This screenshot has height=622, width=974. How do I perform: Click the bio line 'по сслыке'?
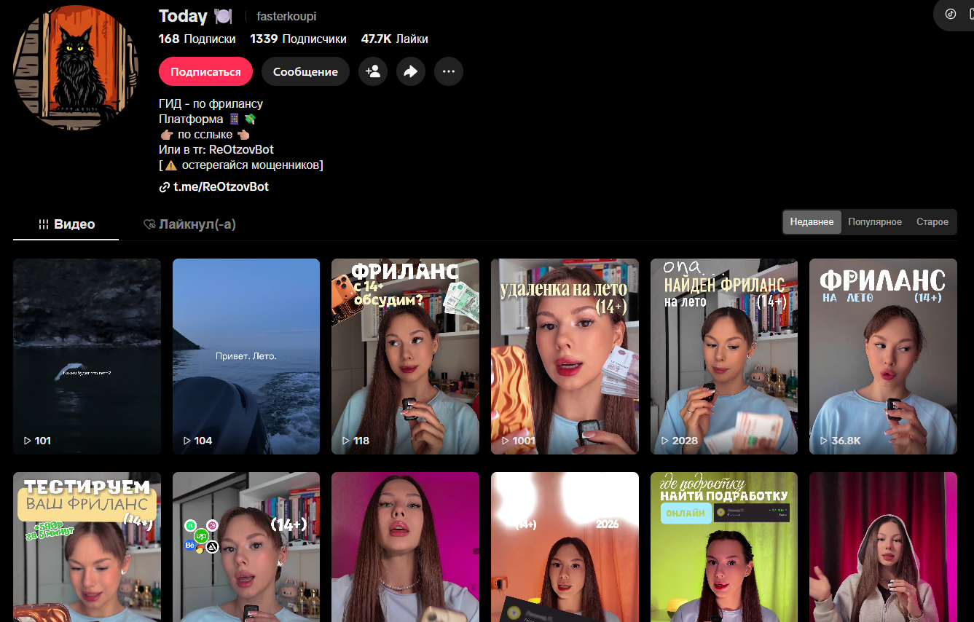click(205, 134)
